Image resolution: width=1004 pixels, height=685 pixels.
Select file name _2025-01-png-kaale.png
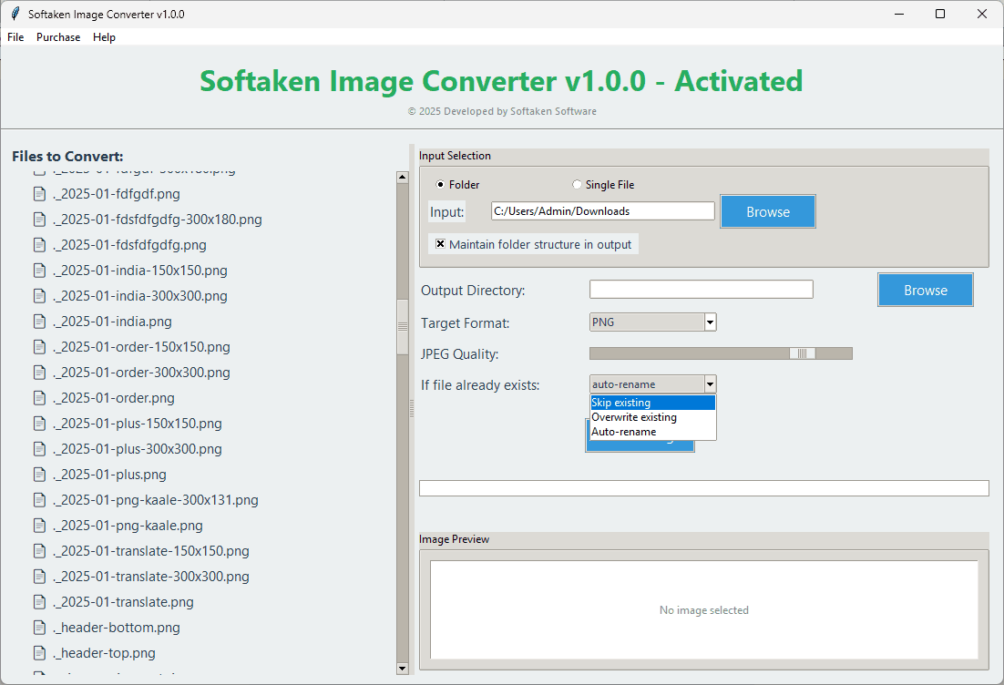coord(128,526)
